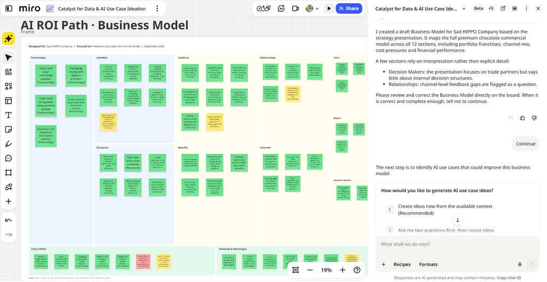Zoom in with the plus button
The image size is (547, 282).
point(342,270)
